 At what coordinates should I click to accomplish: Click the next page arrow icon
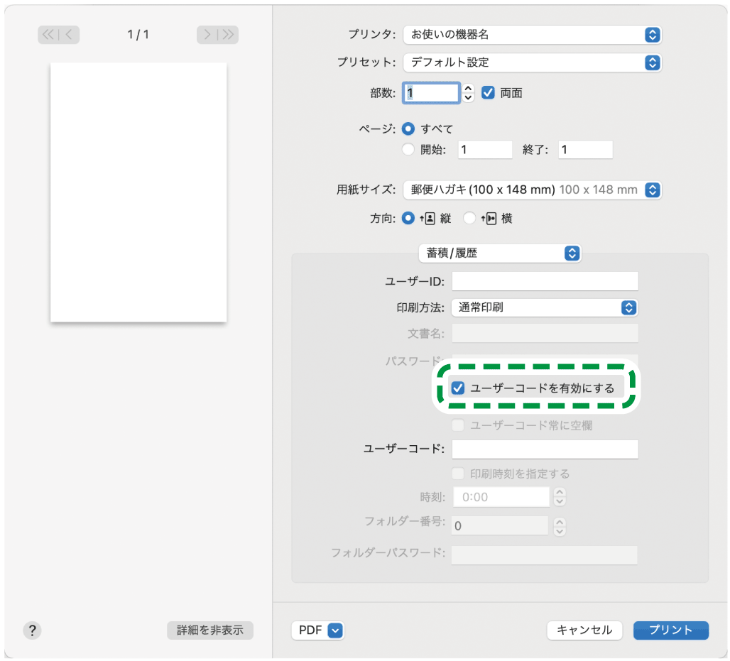[x=207, y=35]
